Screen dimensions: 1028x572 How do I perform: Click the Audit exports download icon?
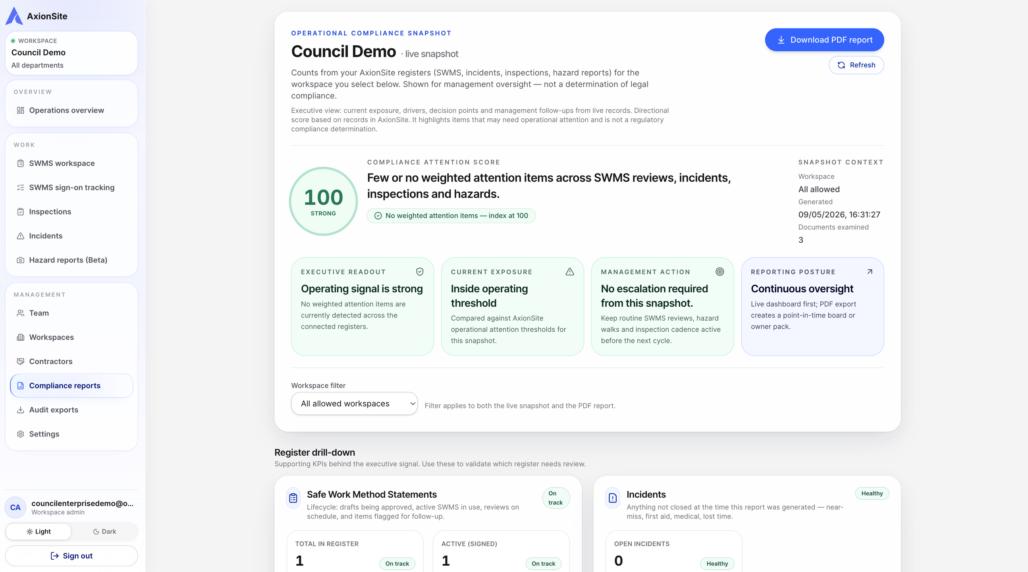[20, 410]
